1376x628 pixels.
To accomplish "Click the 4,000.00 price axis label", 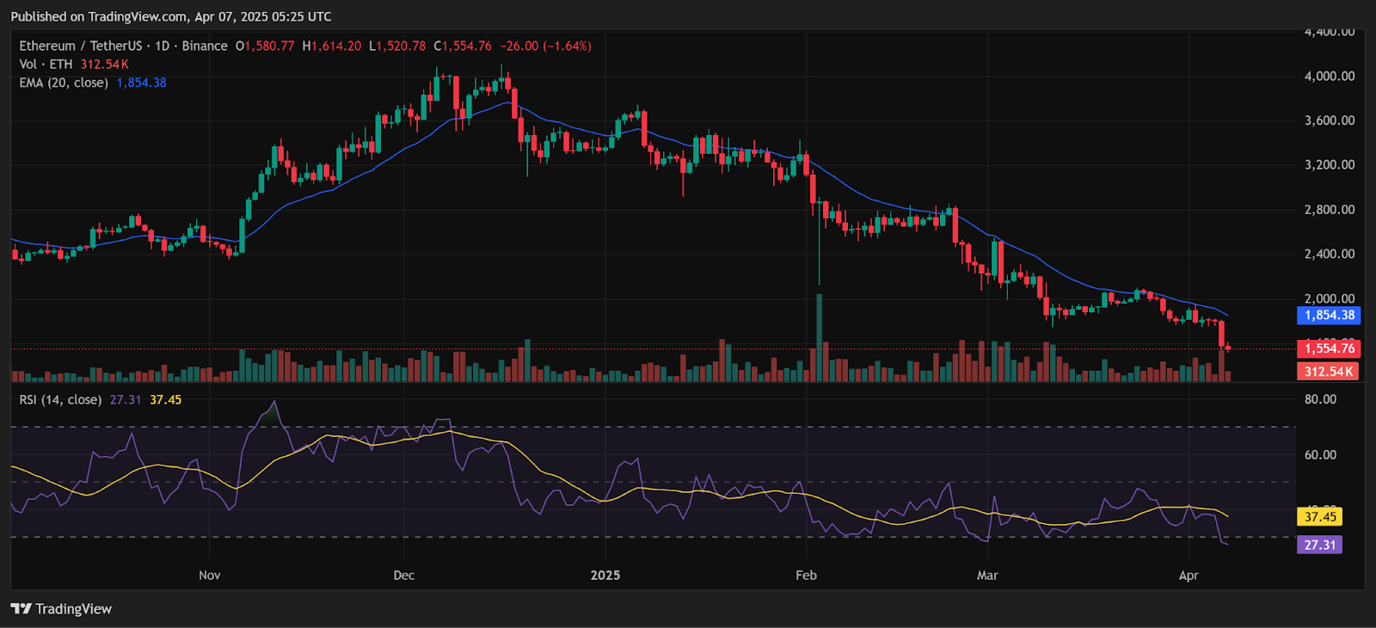I will click(x=1329, y=77).
